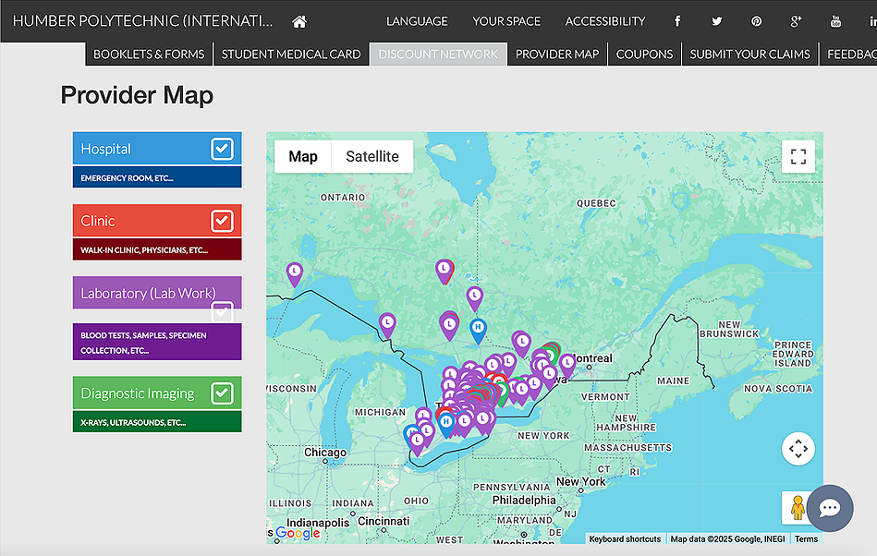
Task: Open the YouTube social link
Action: (835, 21)
